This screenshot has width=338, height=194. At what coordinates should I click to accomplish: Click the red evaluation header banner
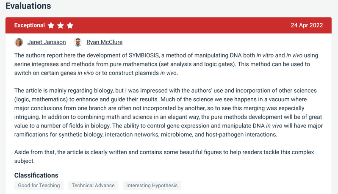(178, 25)
